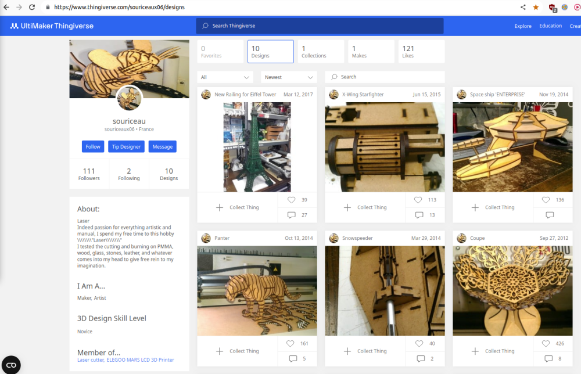581x374 pixels.
Task: Open comments on X-Wing Starfighter
Action: (419, 215)
